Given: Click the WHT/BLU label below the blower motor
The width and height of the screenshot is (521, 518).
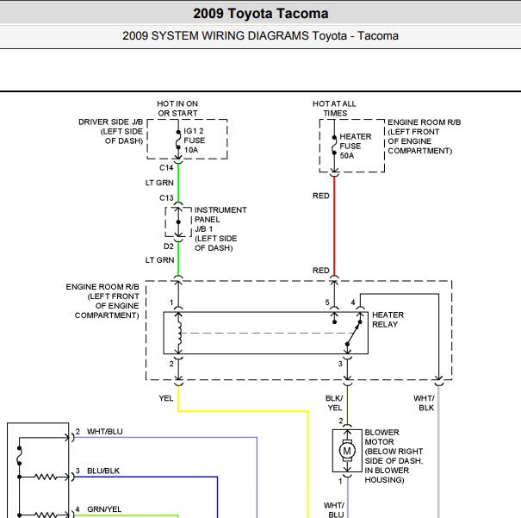Looking at the screenshot, I should tap(334, 510).
